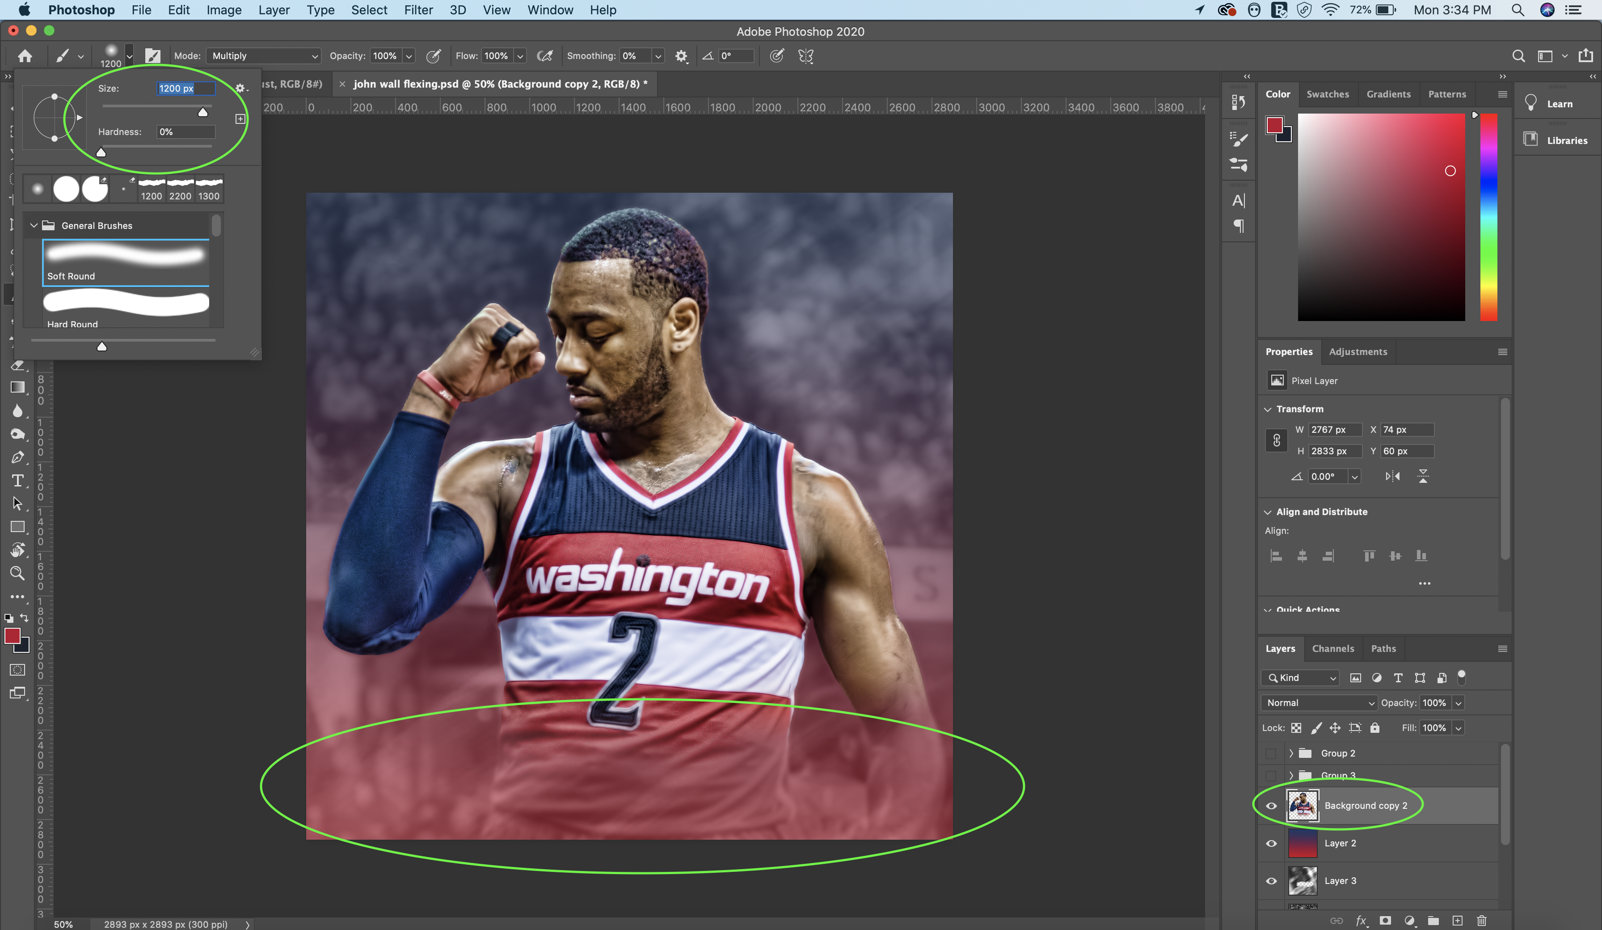Screen dimensions: 1602x930
Task: Select the Gradient tool
Action: (x=18, y=387)
